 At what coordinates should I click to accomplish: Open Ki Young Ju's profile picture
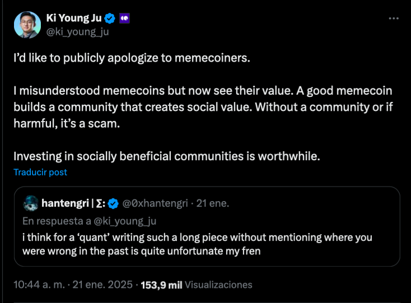pos(27,25)
